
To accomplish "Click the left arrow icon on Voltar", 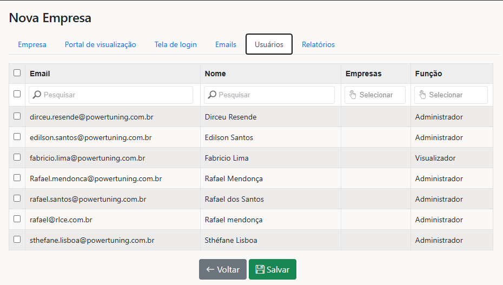I will [210, 270].
